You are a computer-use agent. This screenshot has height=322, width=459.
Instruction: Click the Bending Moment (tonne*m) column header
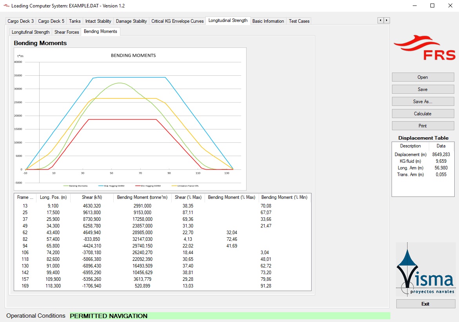tap(142, 197)
